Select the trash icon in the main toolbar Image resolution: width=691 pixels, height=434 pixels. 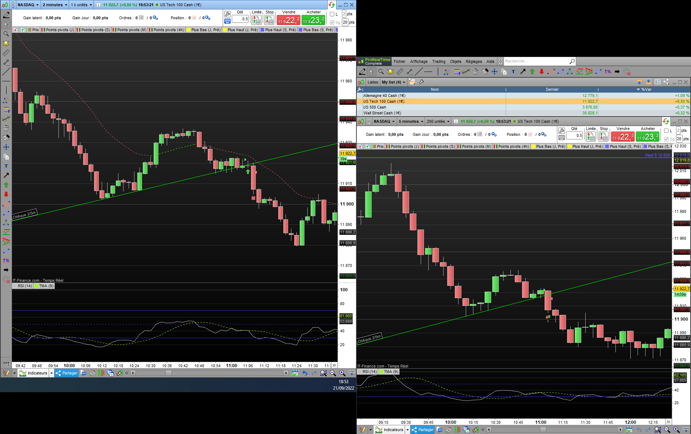(x=475, y=72)
